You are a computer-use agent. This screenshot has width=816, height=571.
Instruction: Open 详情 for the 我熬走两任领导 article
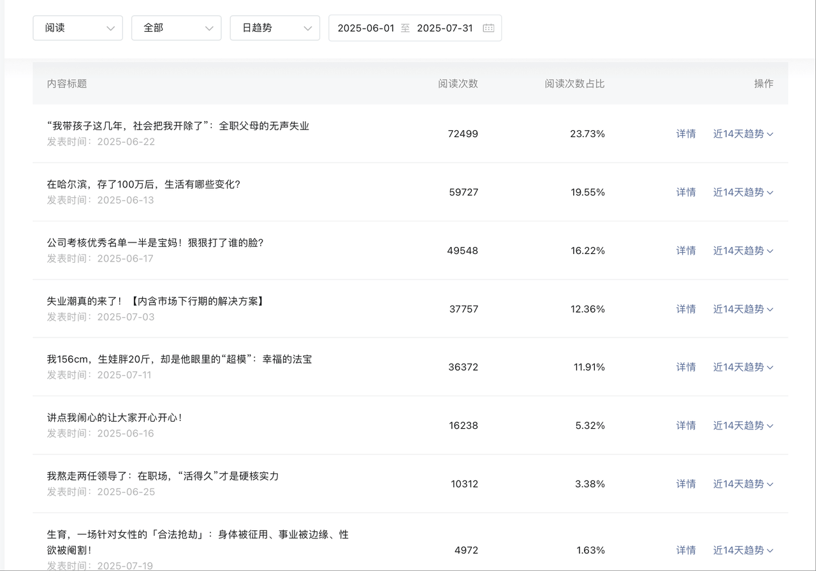click(x=686, y=484)
